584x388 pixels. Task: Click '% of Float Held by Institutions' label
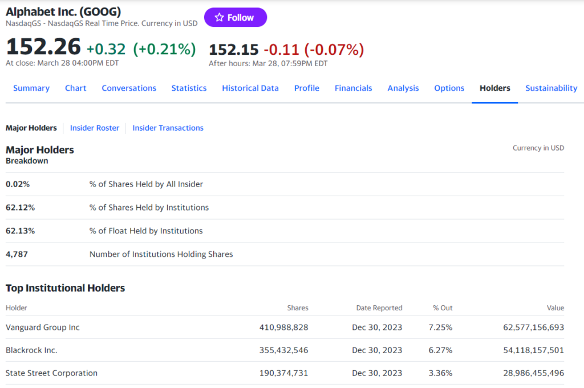tap(146, 231)
